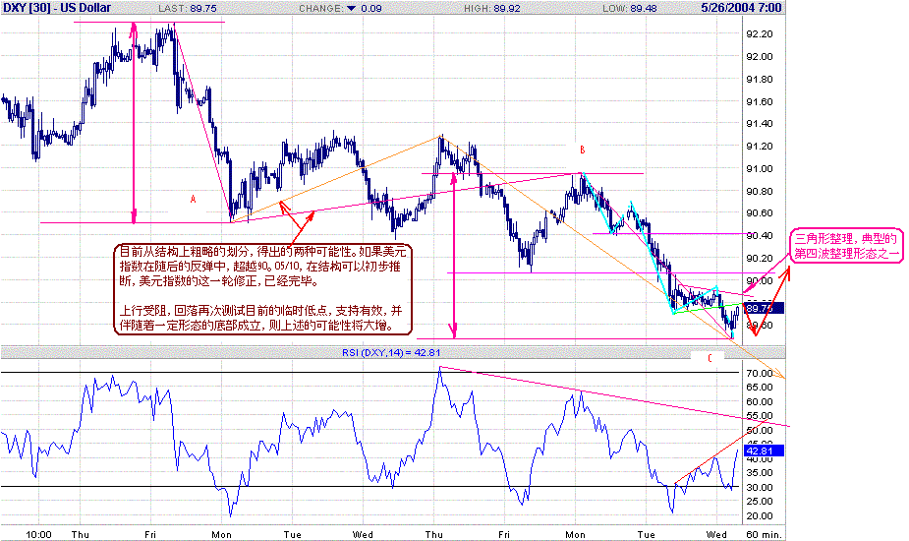Viewport: 909px width, 541px height.
Task: Select the 91.40 price axis label
Action: point(759,124)
